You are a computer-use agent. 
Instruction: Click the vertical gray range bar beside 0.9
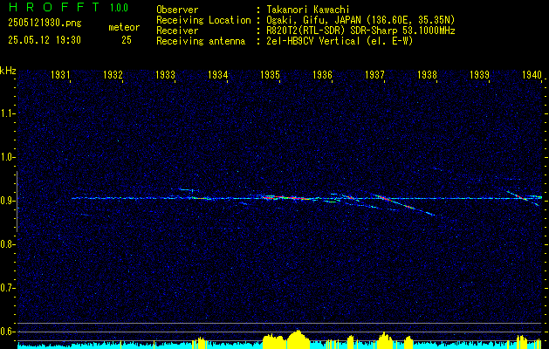click(17, 202)
